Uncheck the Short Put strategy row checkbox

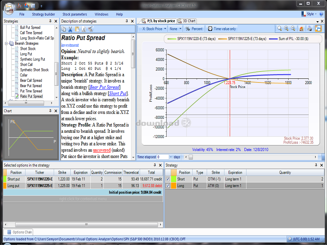point(168,179)
